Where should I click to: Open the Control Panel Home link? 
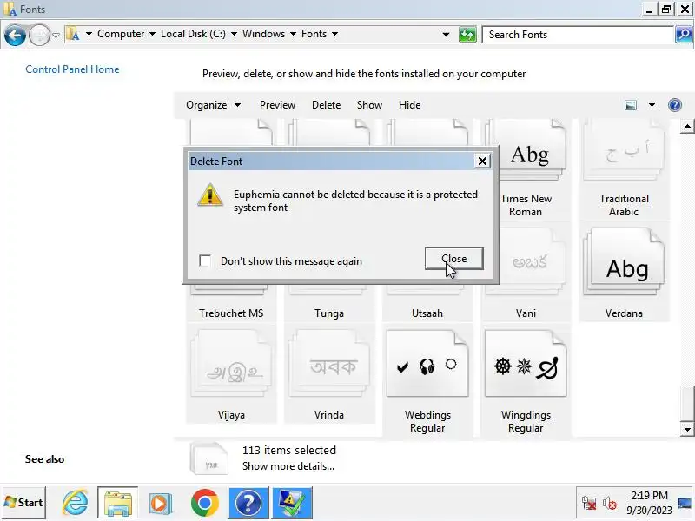72,69
